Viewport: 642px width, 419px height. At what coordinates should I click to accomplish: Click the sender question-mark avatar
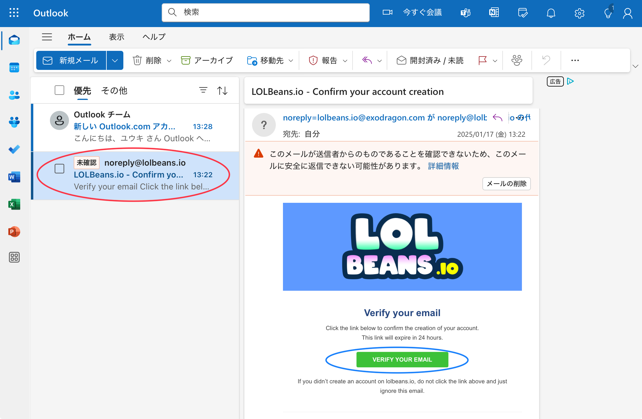[x=264, y=125]
